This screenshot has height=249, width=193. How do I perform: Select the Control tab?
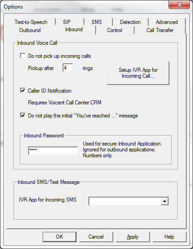tap(115, 30)
